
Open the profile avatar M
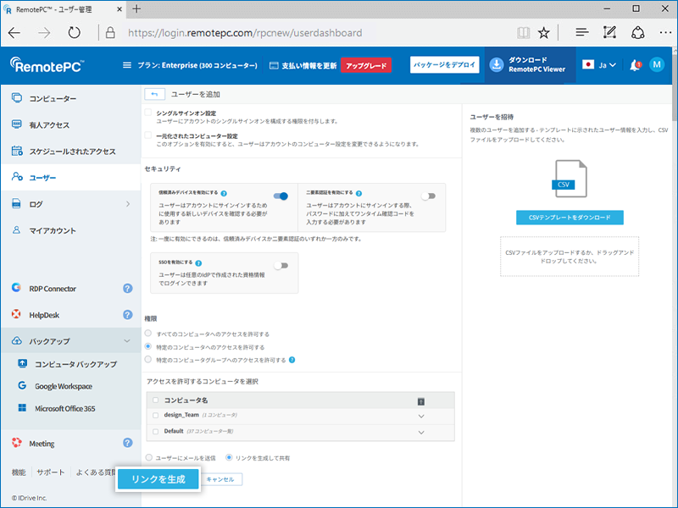(x=657, y=65)
